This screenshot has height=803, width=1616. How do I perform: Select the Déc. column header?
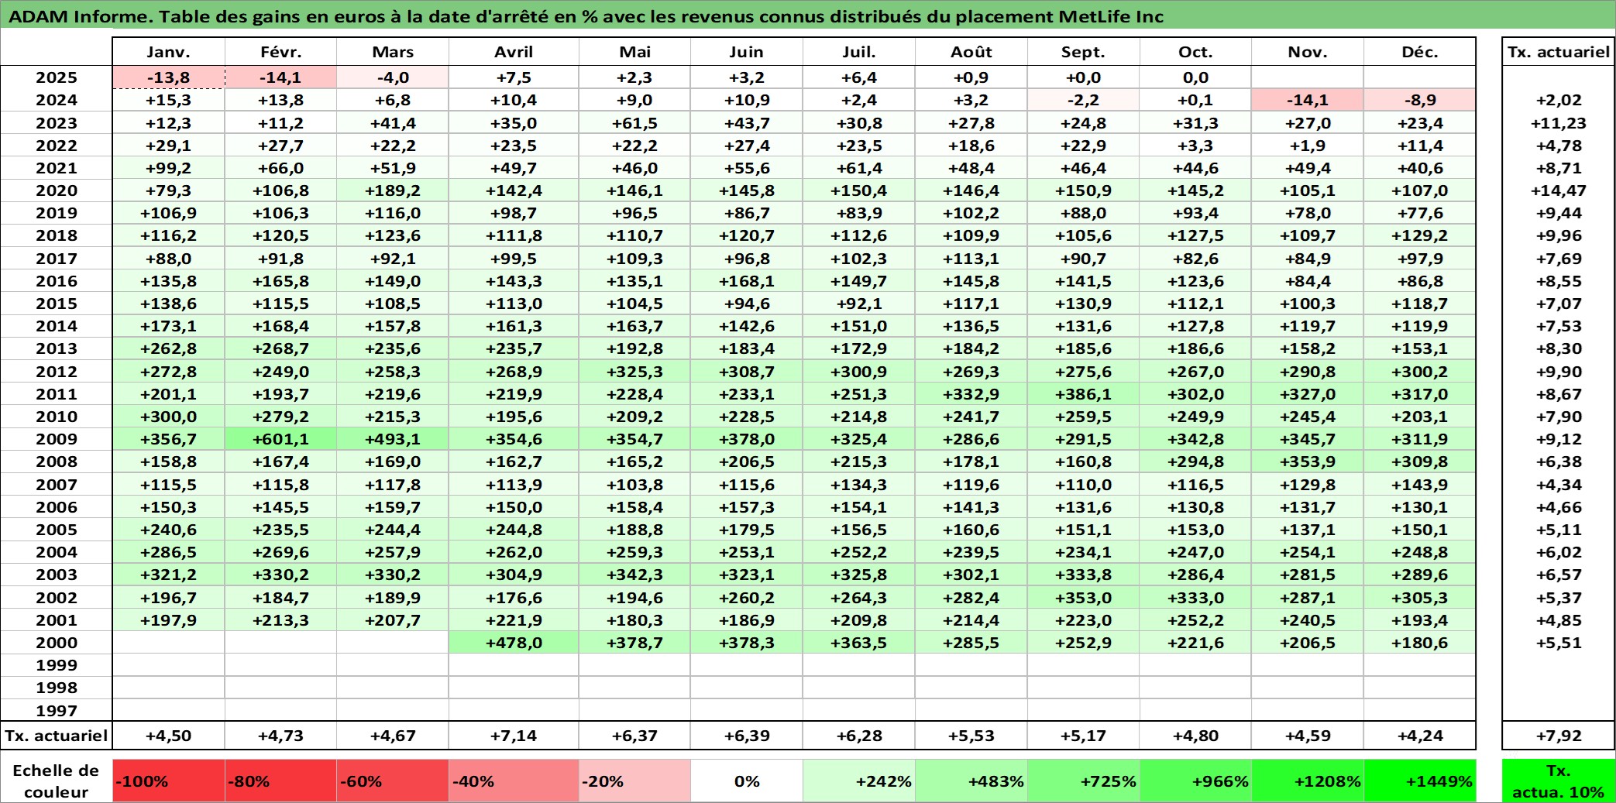pos(1420,52)
